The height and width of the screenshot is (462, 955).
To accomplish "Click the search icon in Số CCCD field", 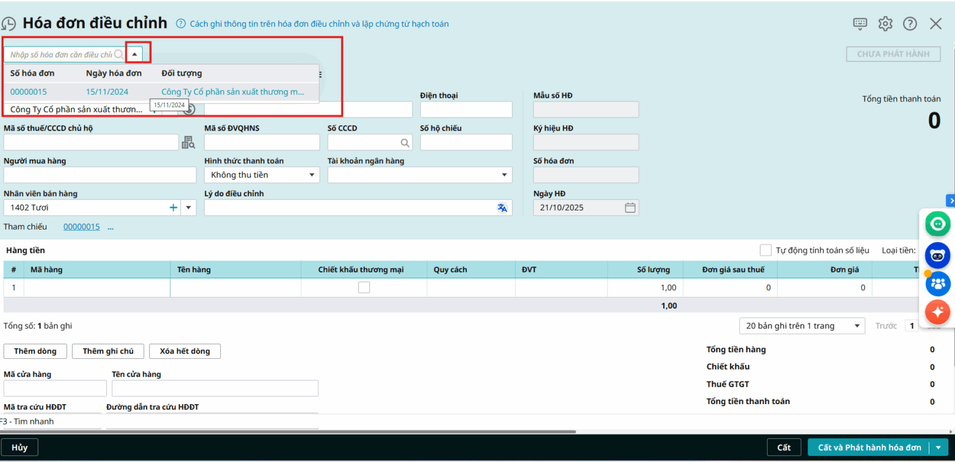I will point(405,142).
